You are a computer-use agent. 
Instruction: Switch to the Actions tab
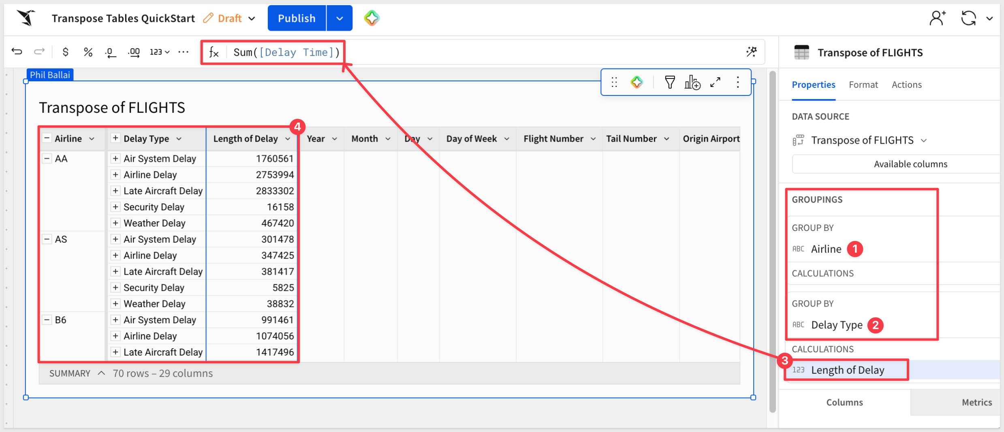coord(906,85)
